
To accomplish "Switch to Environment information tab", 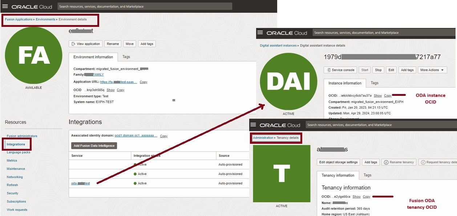I will click(93, 57).
